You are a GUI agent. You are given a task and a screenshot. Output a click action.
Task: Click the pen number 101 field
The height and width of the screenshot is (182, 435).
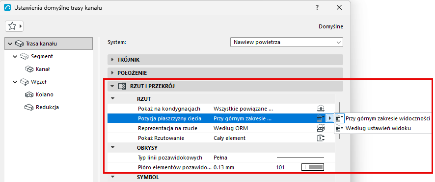point(280,167)
